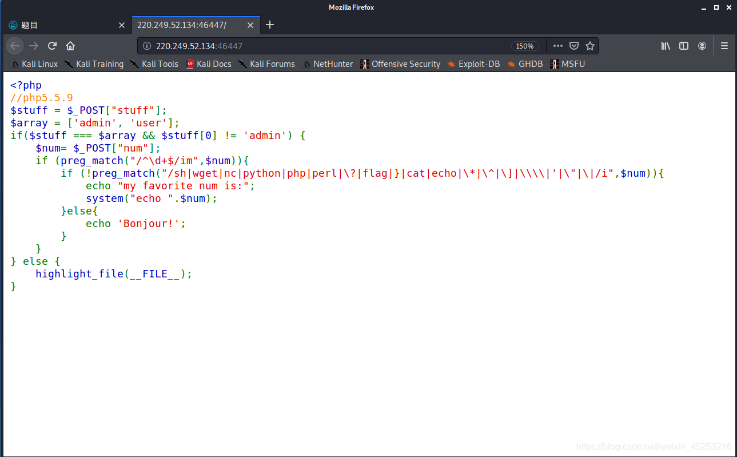
Task: Go forward using the forward arrow
Action: (34, 46)
